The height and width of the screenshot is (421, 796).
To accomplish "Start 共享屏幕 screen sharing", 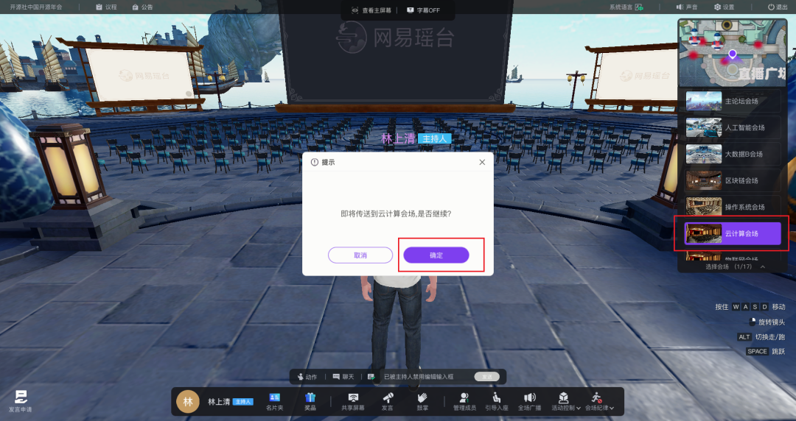I will click(x=353, y=402).
